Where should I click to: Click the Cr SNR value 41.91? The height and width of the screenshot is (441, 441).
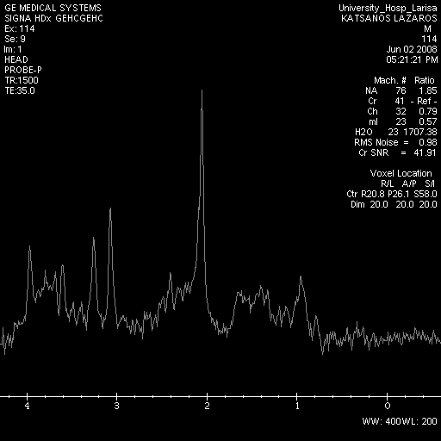click(x=425, y=152)
